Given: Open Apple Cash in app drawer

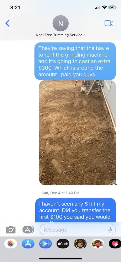Looking at the screenshot, I should click(x=63, y=244).
